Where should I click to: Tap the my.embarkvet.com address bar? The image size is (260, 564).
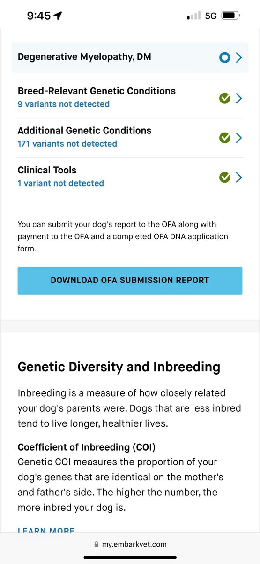pos(130,545)
